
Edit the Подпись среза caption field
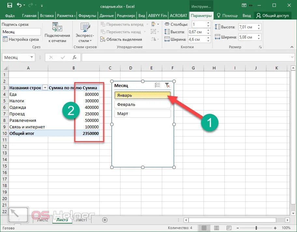click(x=21, y=32)
